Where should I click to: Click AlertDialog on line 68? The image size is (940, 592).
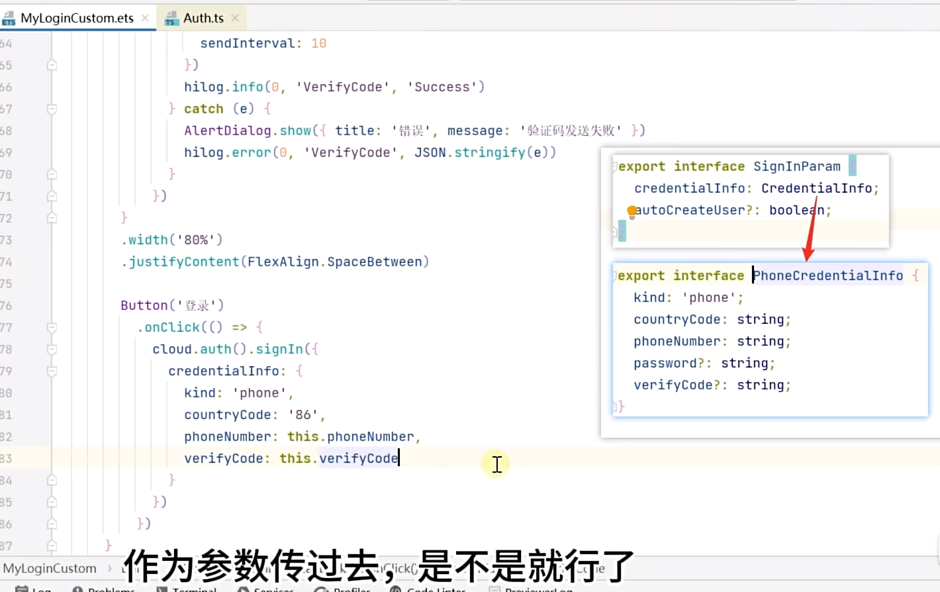tap(228, 130)
